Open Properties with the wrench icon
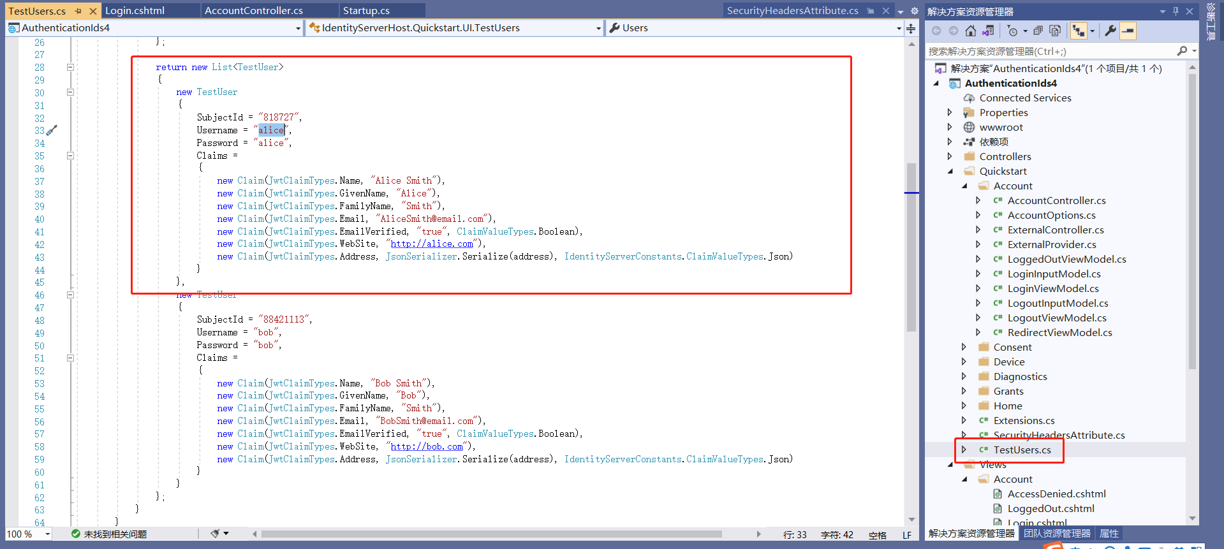The height and width of the screenshot is (549, 1224). pos(1110,31)
